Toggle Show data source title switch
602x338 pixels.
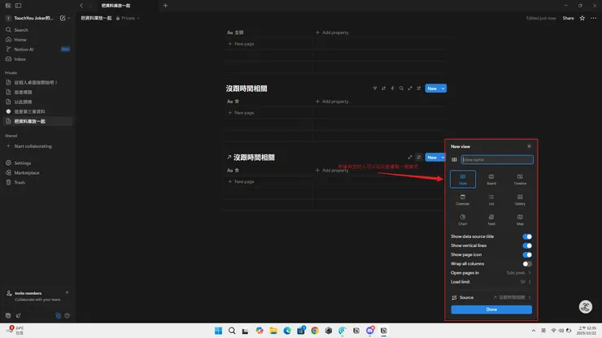(x=527, y=236)
